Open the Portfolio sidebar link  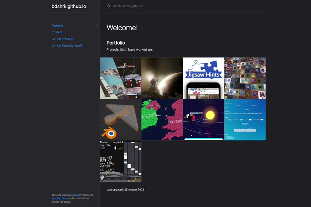tap(57, 26)
